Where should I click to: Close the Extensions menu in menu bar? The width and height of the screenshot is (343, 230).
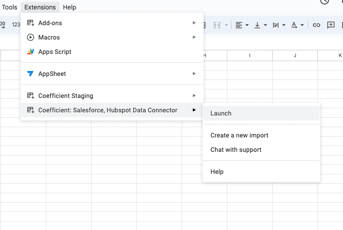40,7
